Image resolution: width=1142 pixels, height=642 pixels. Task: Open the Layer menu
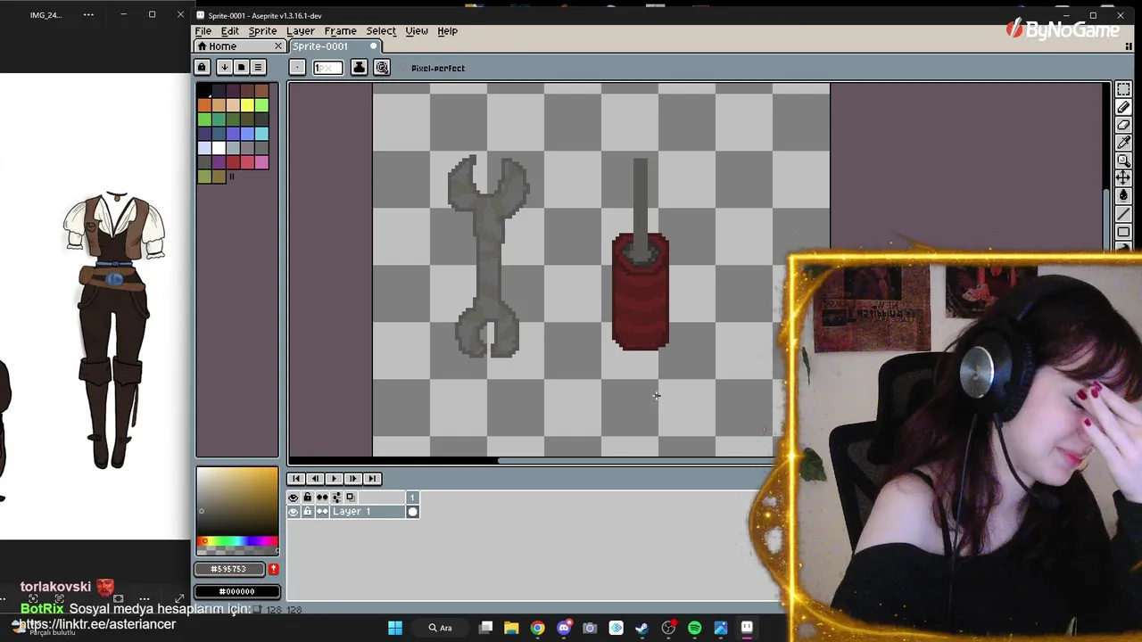coord(301,31)
